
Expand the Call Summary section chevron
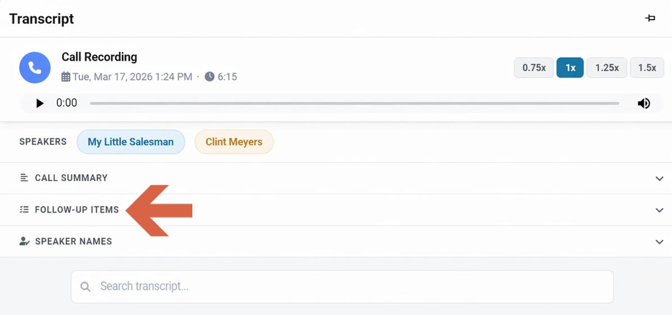pyautogui.click(x=660, y=178)
